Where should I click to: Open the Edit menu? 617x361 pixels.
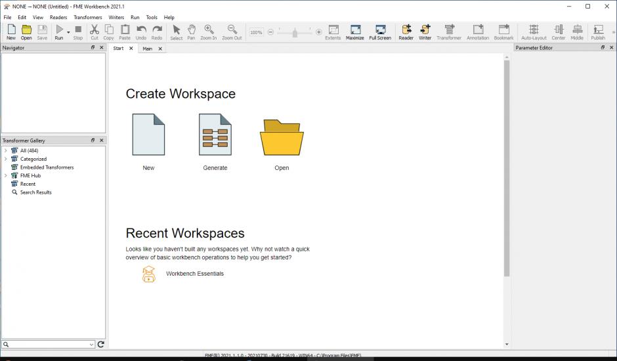tap(22, 17)
